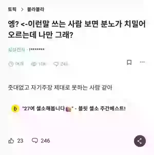Like the post with the thumbs-up icon

(11, 141)
